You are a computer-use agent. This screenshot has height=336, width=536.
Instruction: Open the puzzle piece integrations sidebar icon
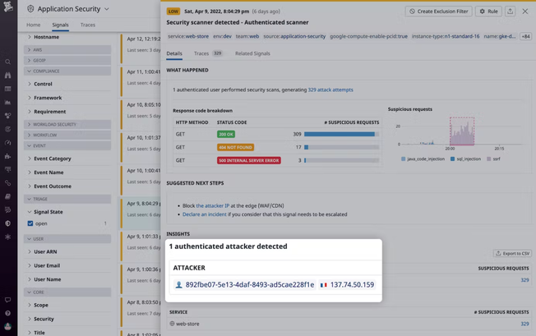click(x=7, y=156)
